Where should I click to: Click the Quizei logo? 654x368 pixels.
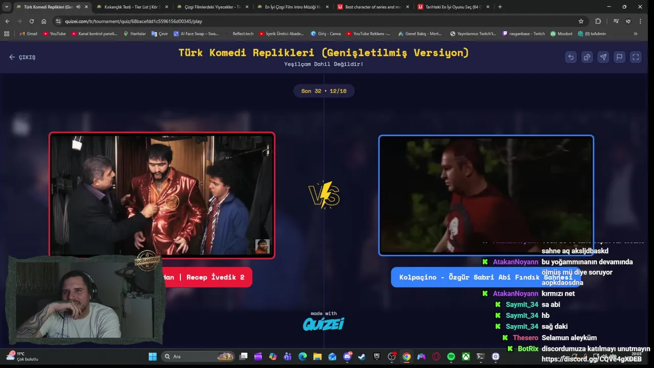(x=323, y=324)
